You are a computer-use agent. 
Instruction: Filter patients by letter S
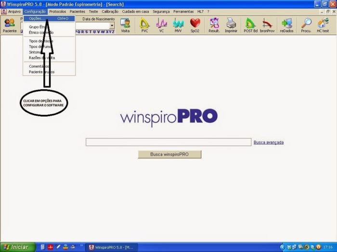coord(87,32)
